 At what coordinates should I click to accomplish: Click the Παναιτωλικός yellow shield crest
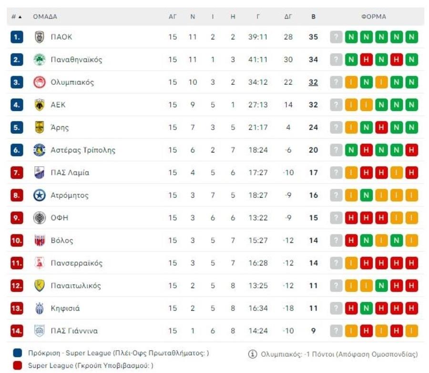click(40, 286)
